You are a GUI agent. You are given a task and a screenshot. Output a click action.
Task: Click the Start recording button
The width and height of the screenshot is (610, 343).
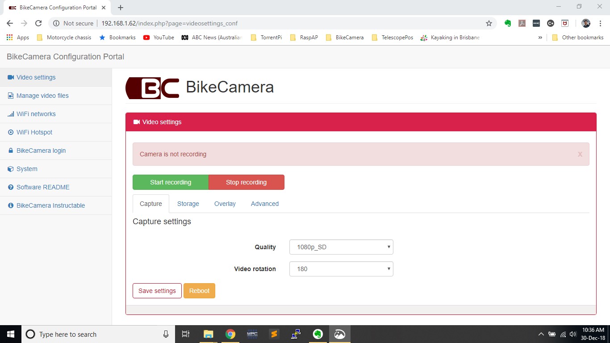(171, 182)
